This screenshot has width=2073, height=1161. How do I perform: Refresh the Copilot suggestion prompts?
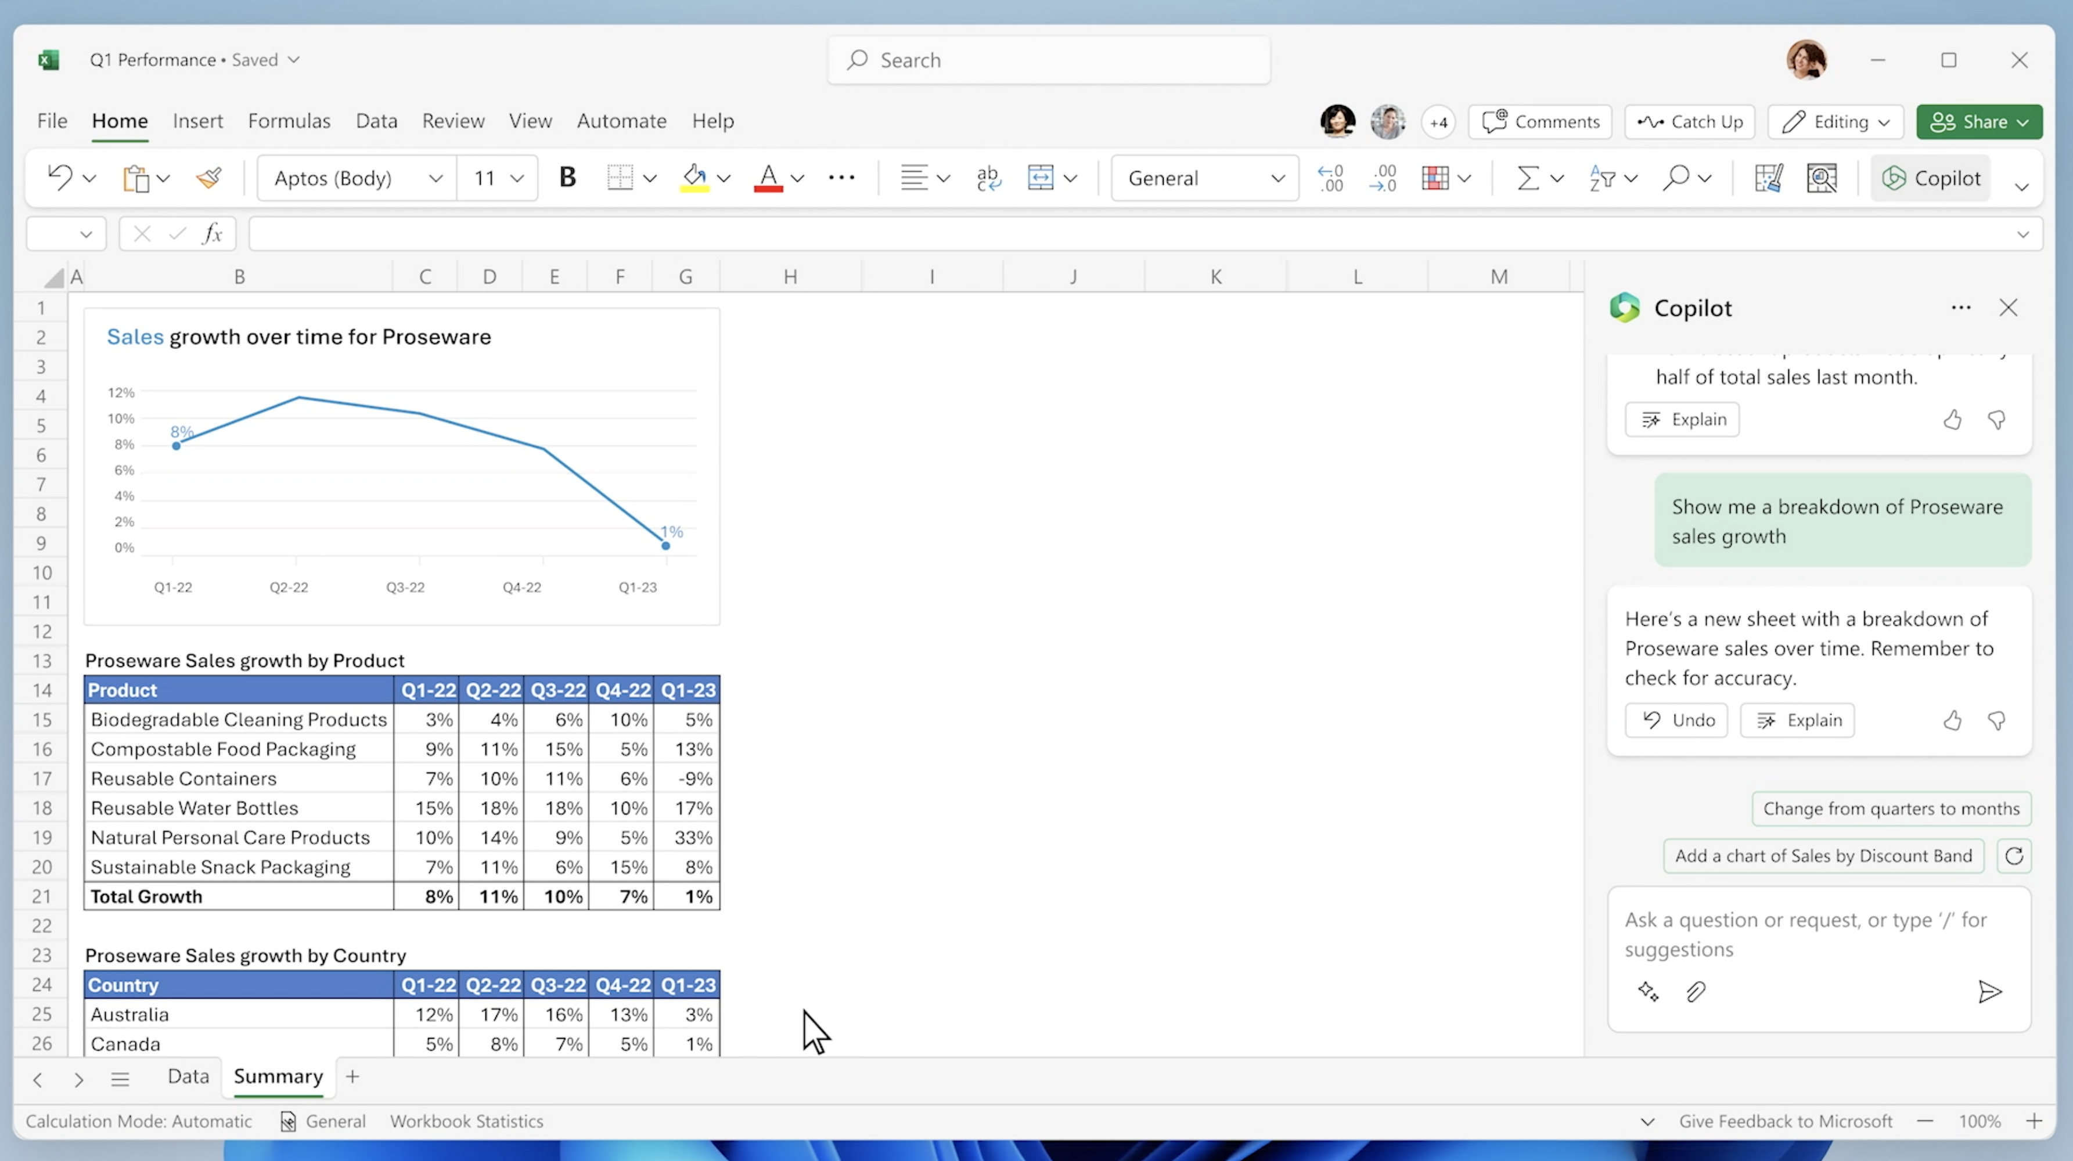[2014, 856]
